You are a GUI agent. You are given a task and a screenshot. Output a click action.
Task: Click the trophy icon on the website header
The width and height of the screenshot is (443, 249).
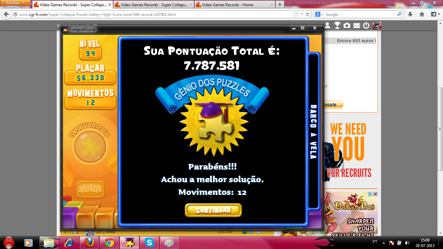[337, 25]
